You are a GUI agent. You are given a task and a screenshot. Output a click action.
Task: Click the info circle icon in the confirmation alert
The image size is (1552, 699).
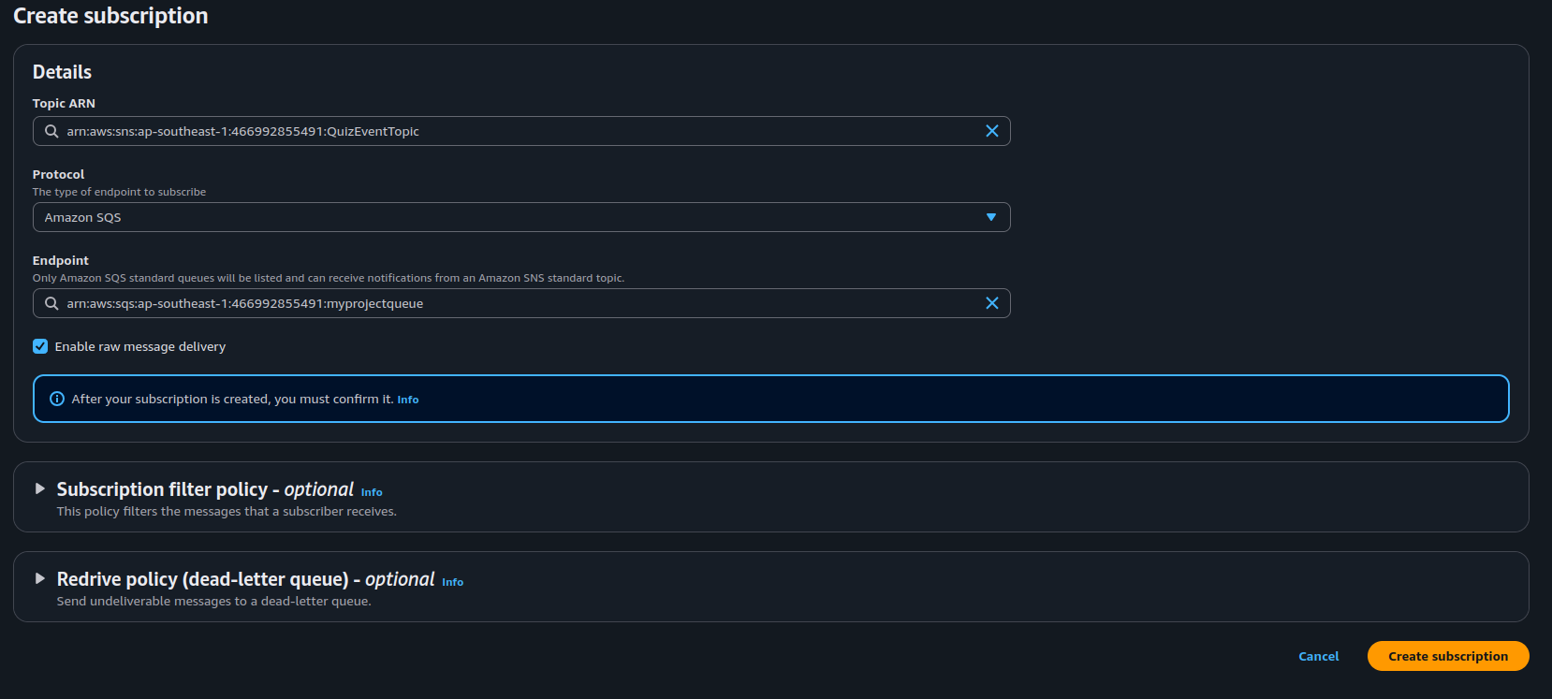click(x=57, y=399)
